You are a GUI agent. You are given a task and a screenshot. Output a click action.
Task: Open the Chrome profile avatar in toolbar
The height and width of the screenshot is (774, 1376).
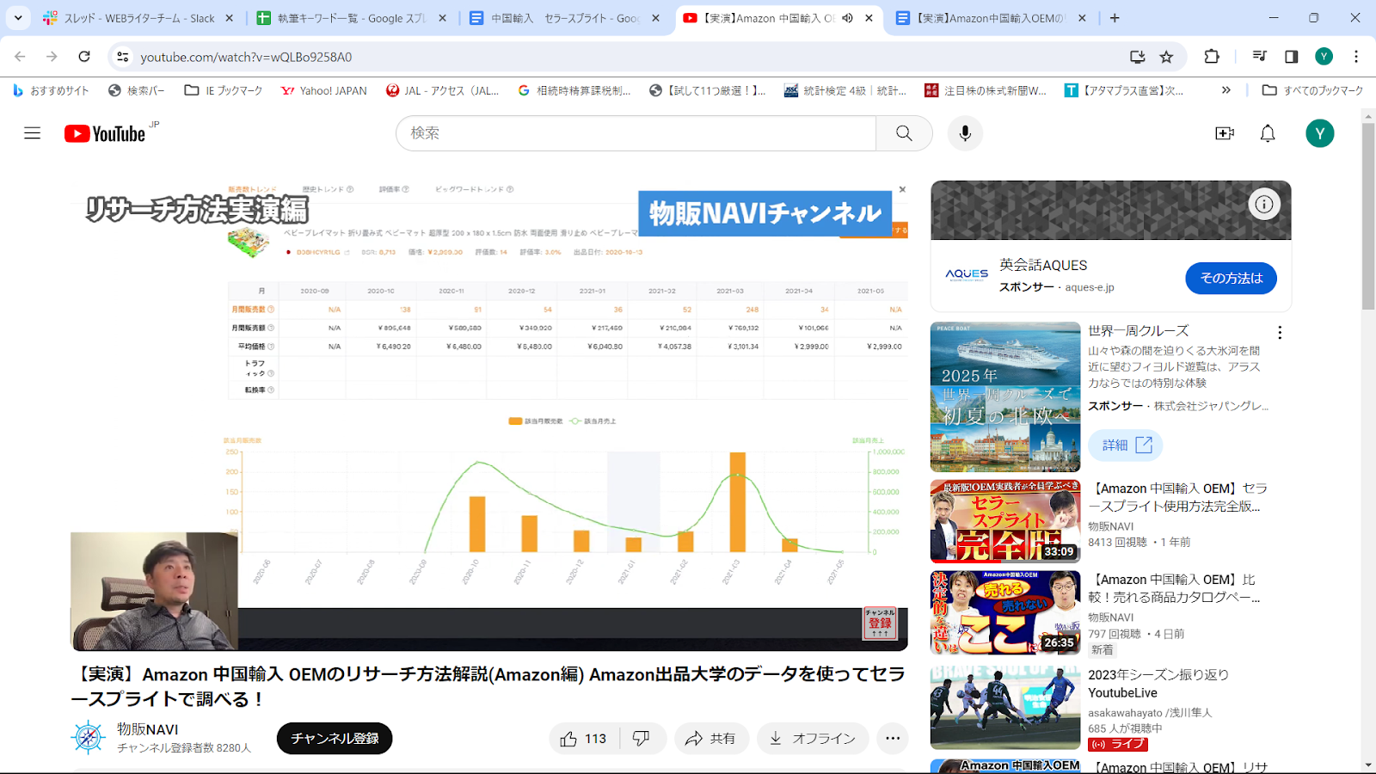1324,57
